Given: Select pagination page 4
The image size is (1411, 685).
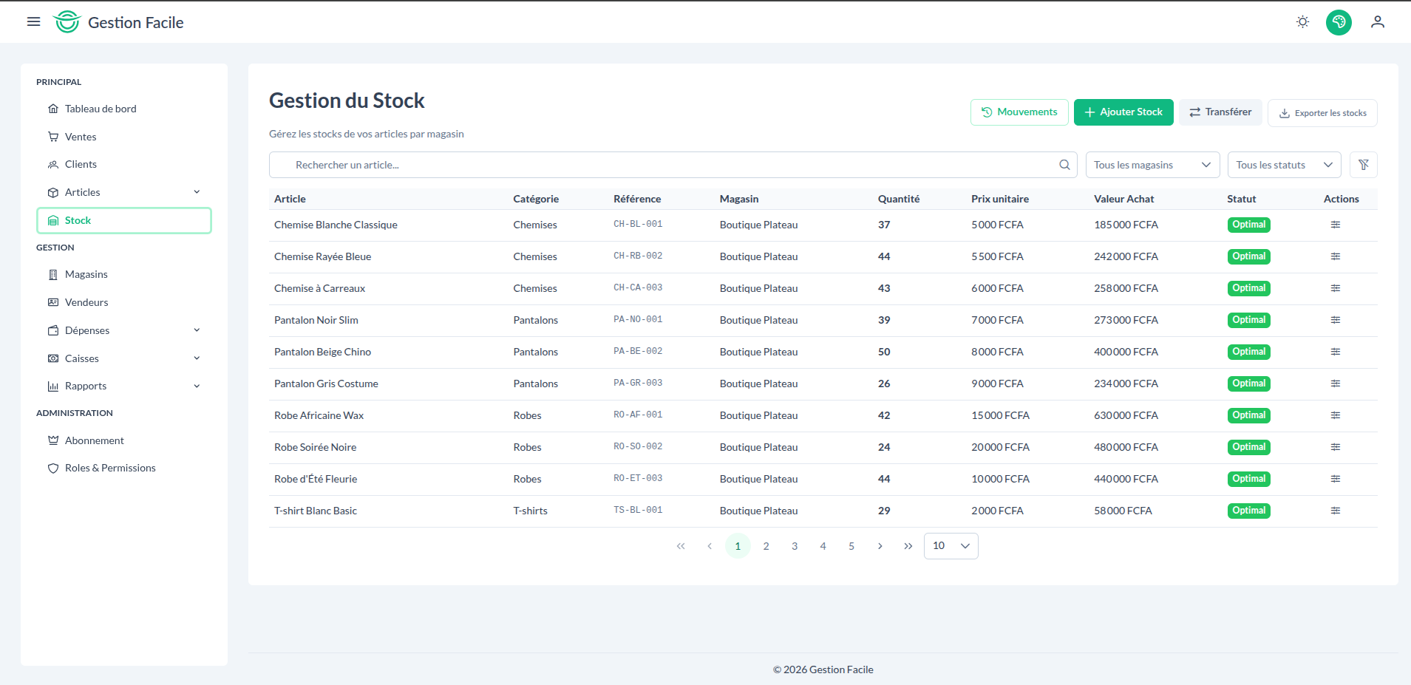Looking at the screenshot, I should pyautogui.click(x=823, y=546).
